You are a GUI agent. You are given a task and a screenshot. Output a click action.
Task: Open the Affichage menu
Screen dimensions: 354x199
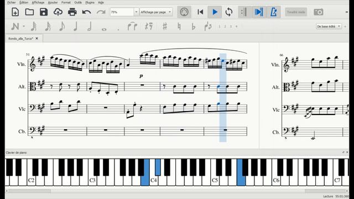click(38, 2)
